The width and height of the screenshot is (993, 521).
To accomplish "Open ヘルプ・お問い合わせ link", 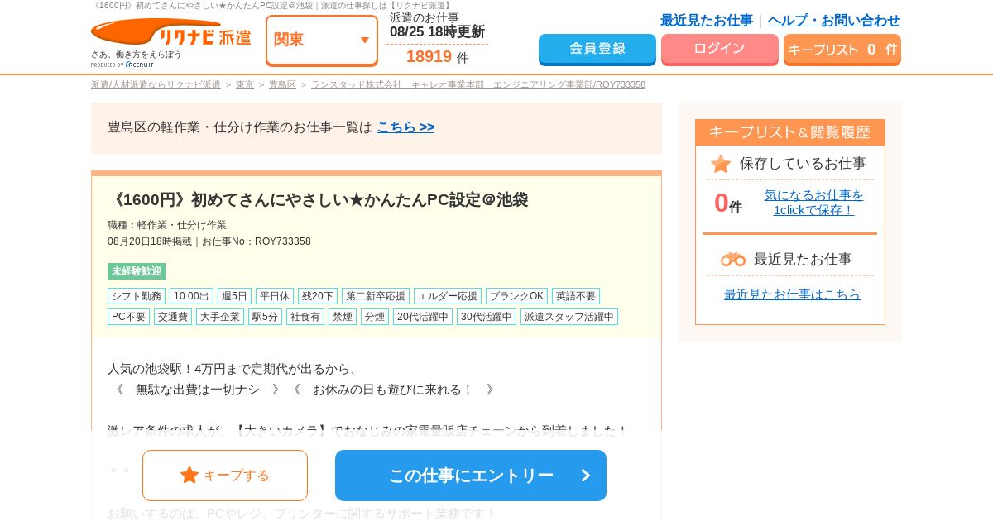I will pyautogui.click(x=834, y=20).
